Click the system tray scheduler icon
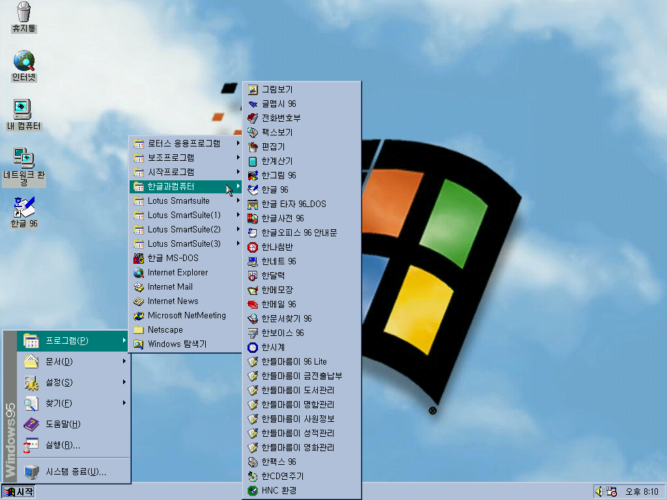The image size is (667, 500). [x=612, y=492]
